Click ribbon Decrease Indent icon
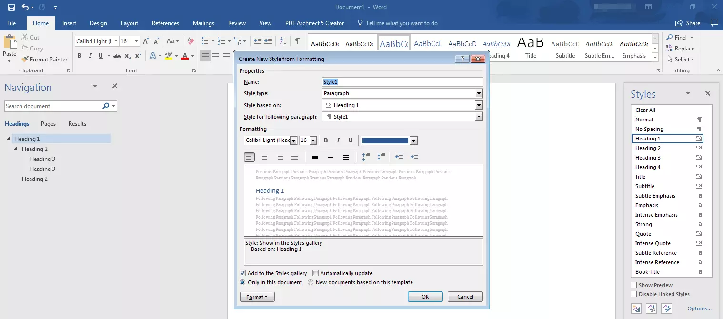This screenshot has height=319, width=723. 257,41
